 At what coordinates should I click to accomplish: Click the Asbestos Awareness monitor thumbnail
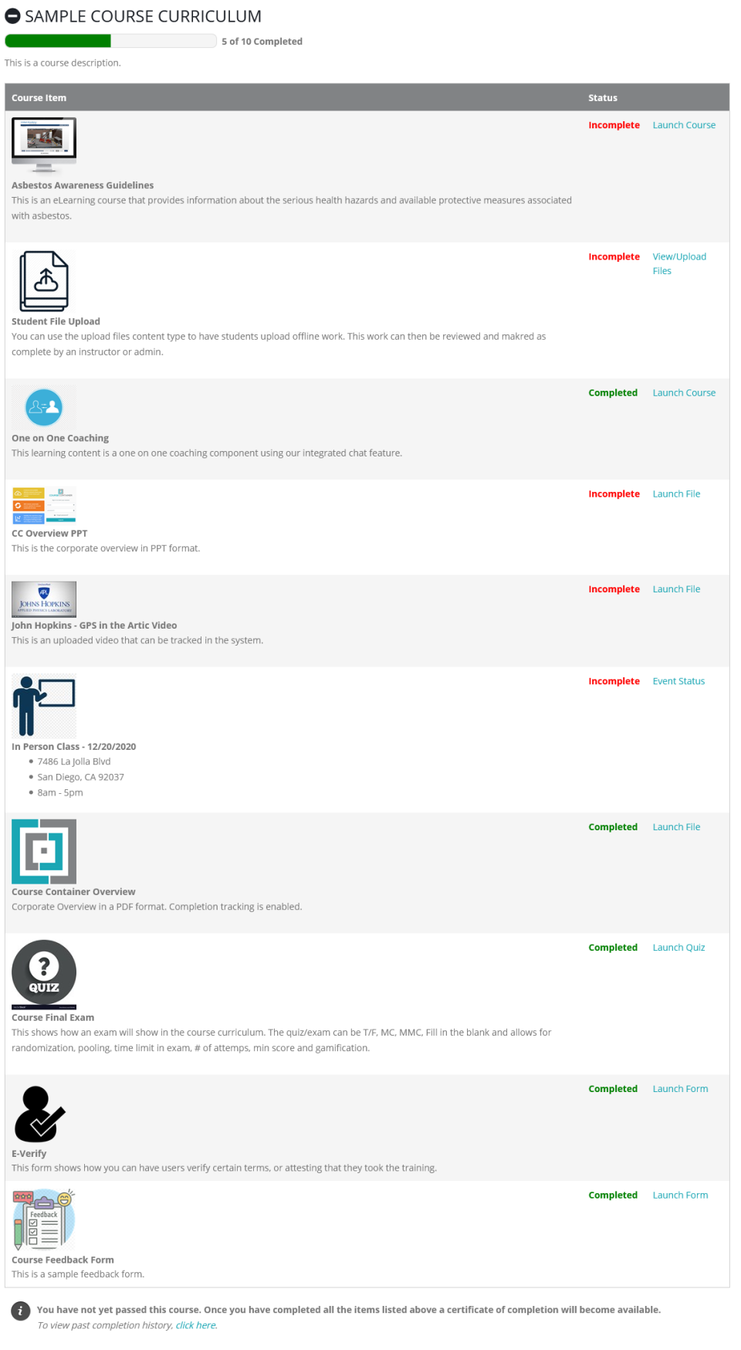tap(44, 144)
